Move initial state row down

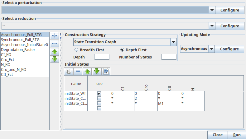(x=96, y=72)
